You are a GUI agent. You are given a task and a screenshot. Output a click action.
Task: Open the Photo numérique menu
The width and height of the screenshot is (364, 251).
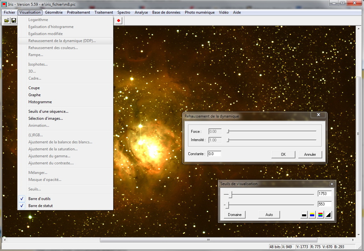(200, 12)
